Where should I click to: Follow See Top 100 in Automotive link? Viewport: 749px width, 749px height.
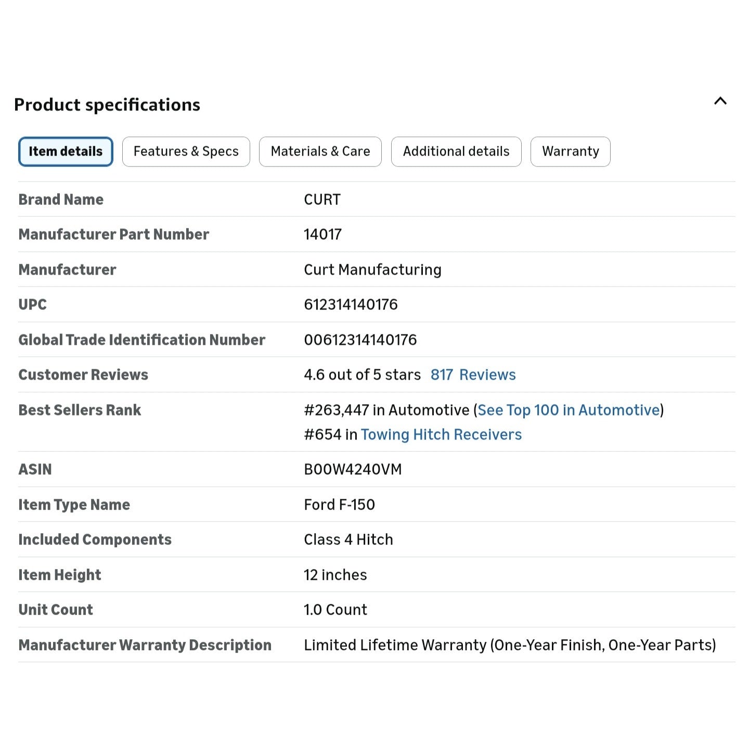pyautogui.click(x=569, y=410)
